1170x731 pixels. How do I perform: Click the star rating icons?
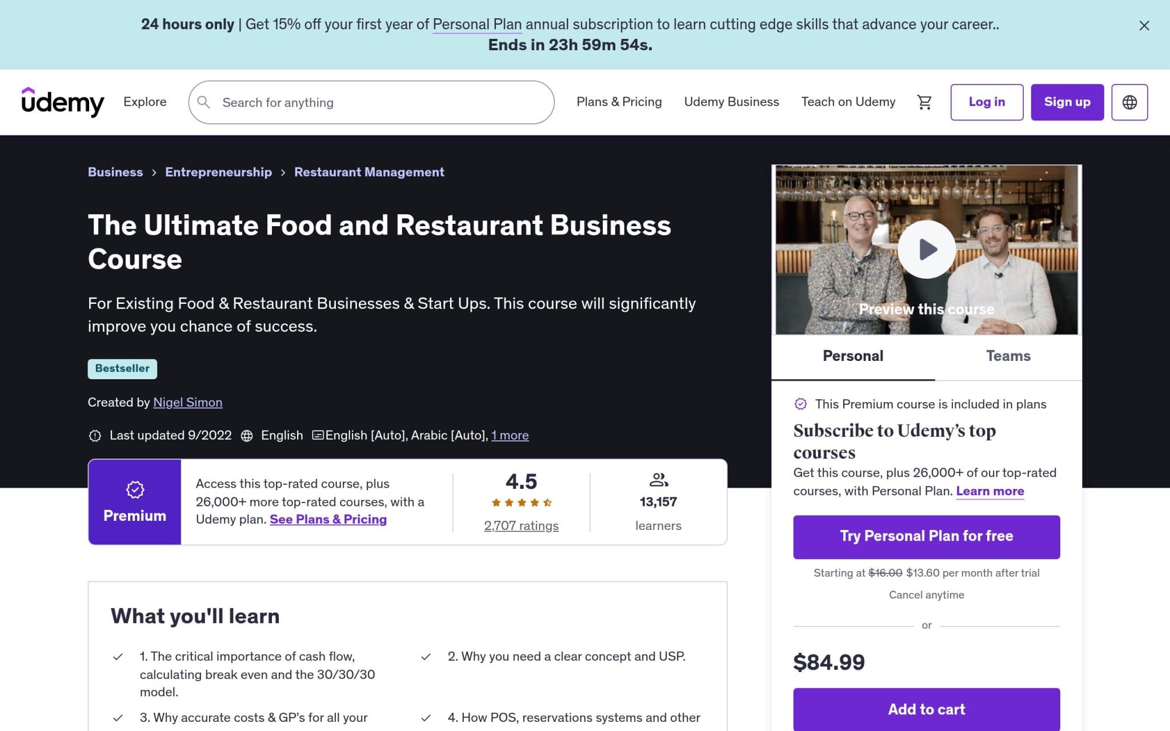click(x=521, y=503)
